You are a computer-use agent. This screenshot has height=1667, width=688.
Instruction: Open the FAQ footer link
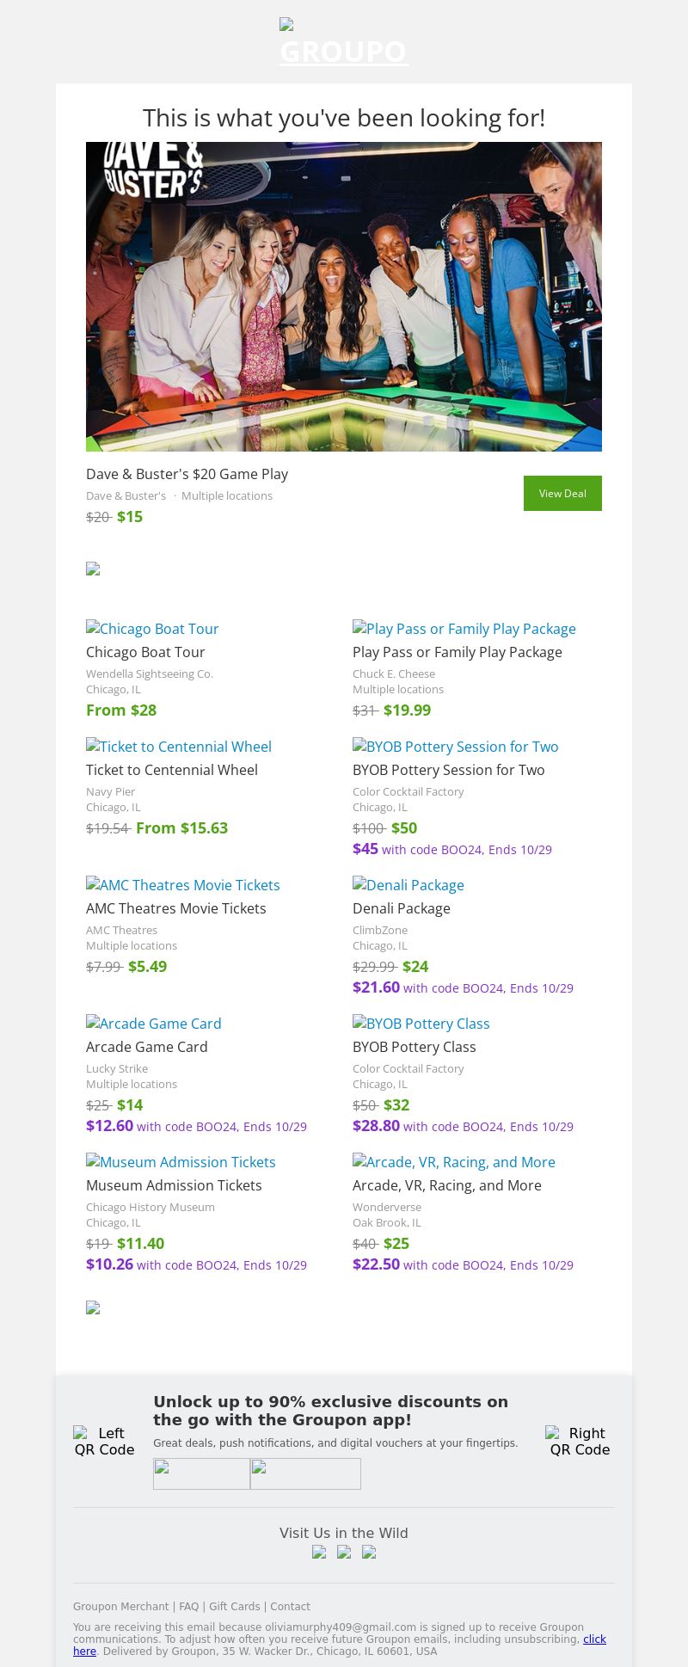(x=188, y=1606)
